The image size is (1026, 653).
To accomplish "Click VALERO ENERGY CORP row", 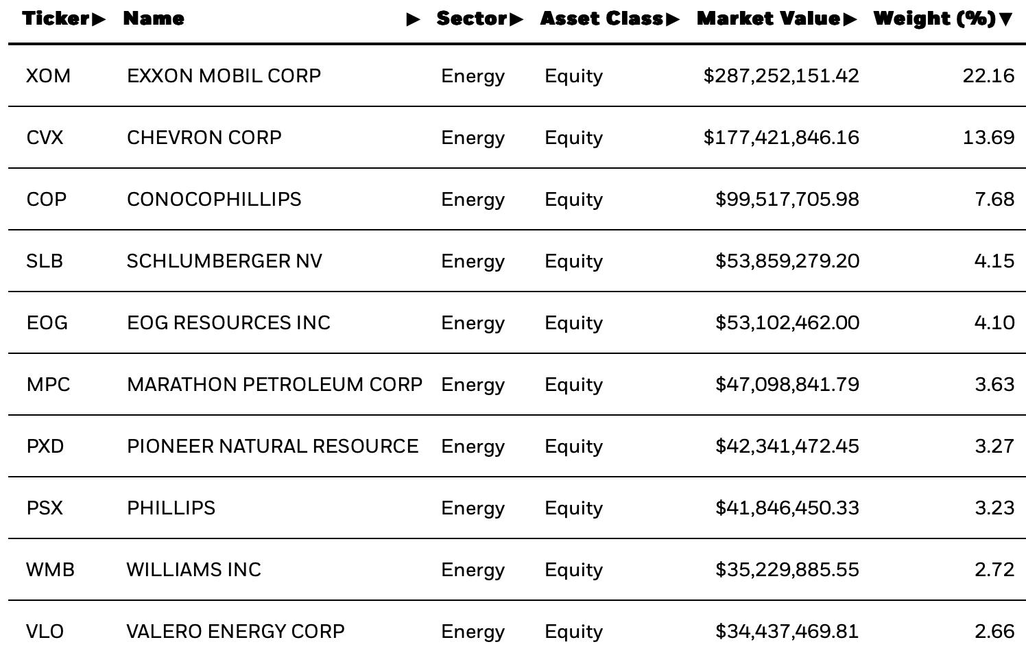I will tap(517, 628).
